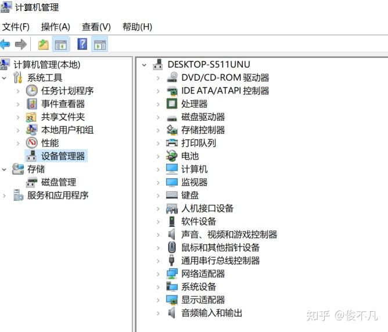Viewport: 388px width, 332px height.
Task: Expand the 服务和应用程序 node arrow
Action: (x=4, y=196)
